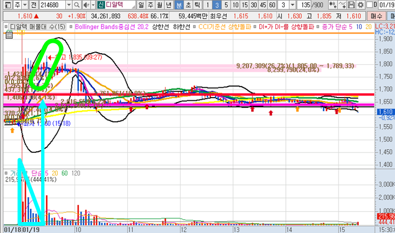The height and width of the screenshot is (233, 395).
Task: Click the custom interval field showing 3
Action: coord(284,5)
